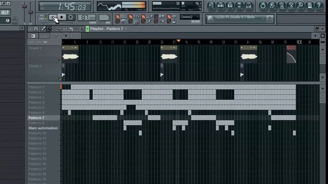Select the first audio clip on Track 1
The height and width of the screenshot is (184, 328).
pyautogui.click(x=70, y=54)
